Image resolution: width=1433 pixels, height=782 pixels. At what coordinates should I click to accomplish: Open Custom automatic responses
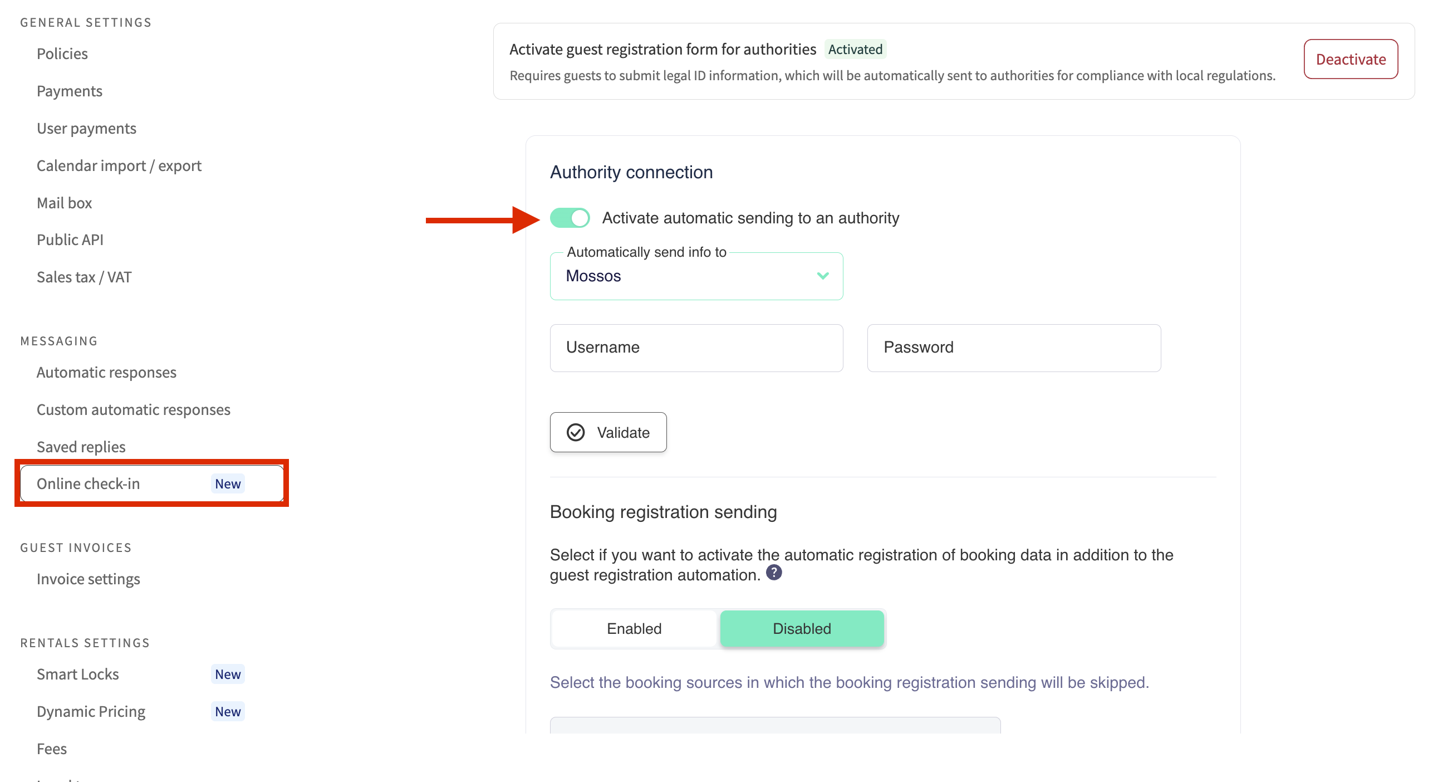coord(134,410)
